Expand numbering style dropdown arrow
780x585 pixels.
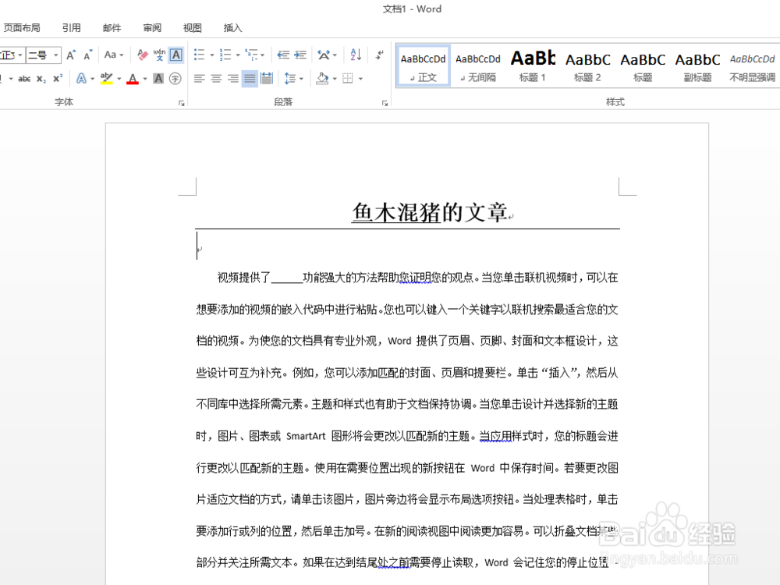(238, 55)
